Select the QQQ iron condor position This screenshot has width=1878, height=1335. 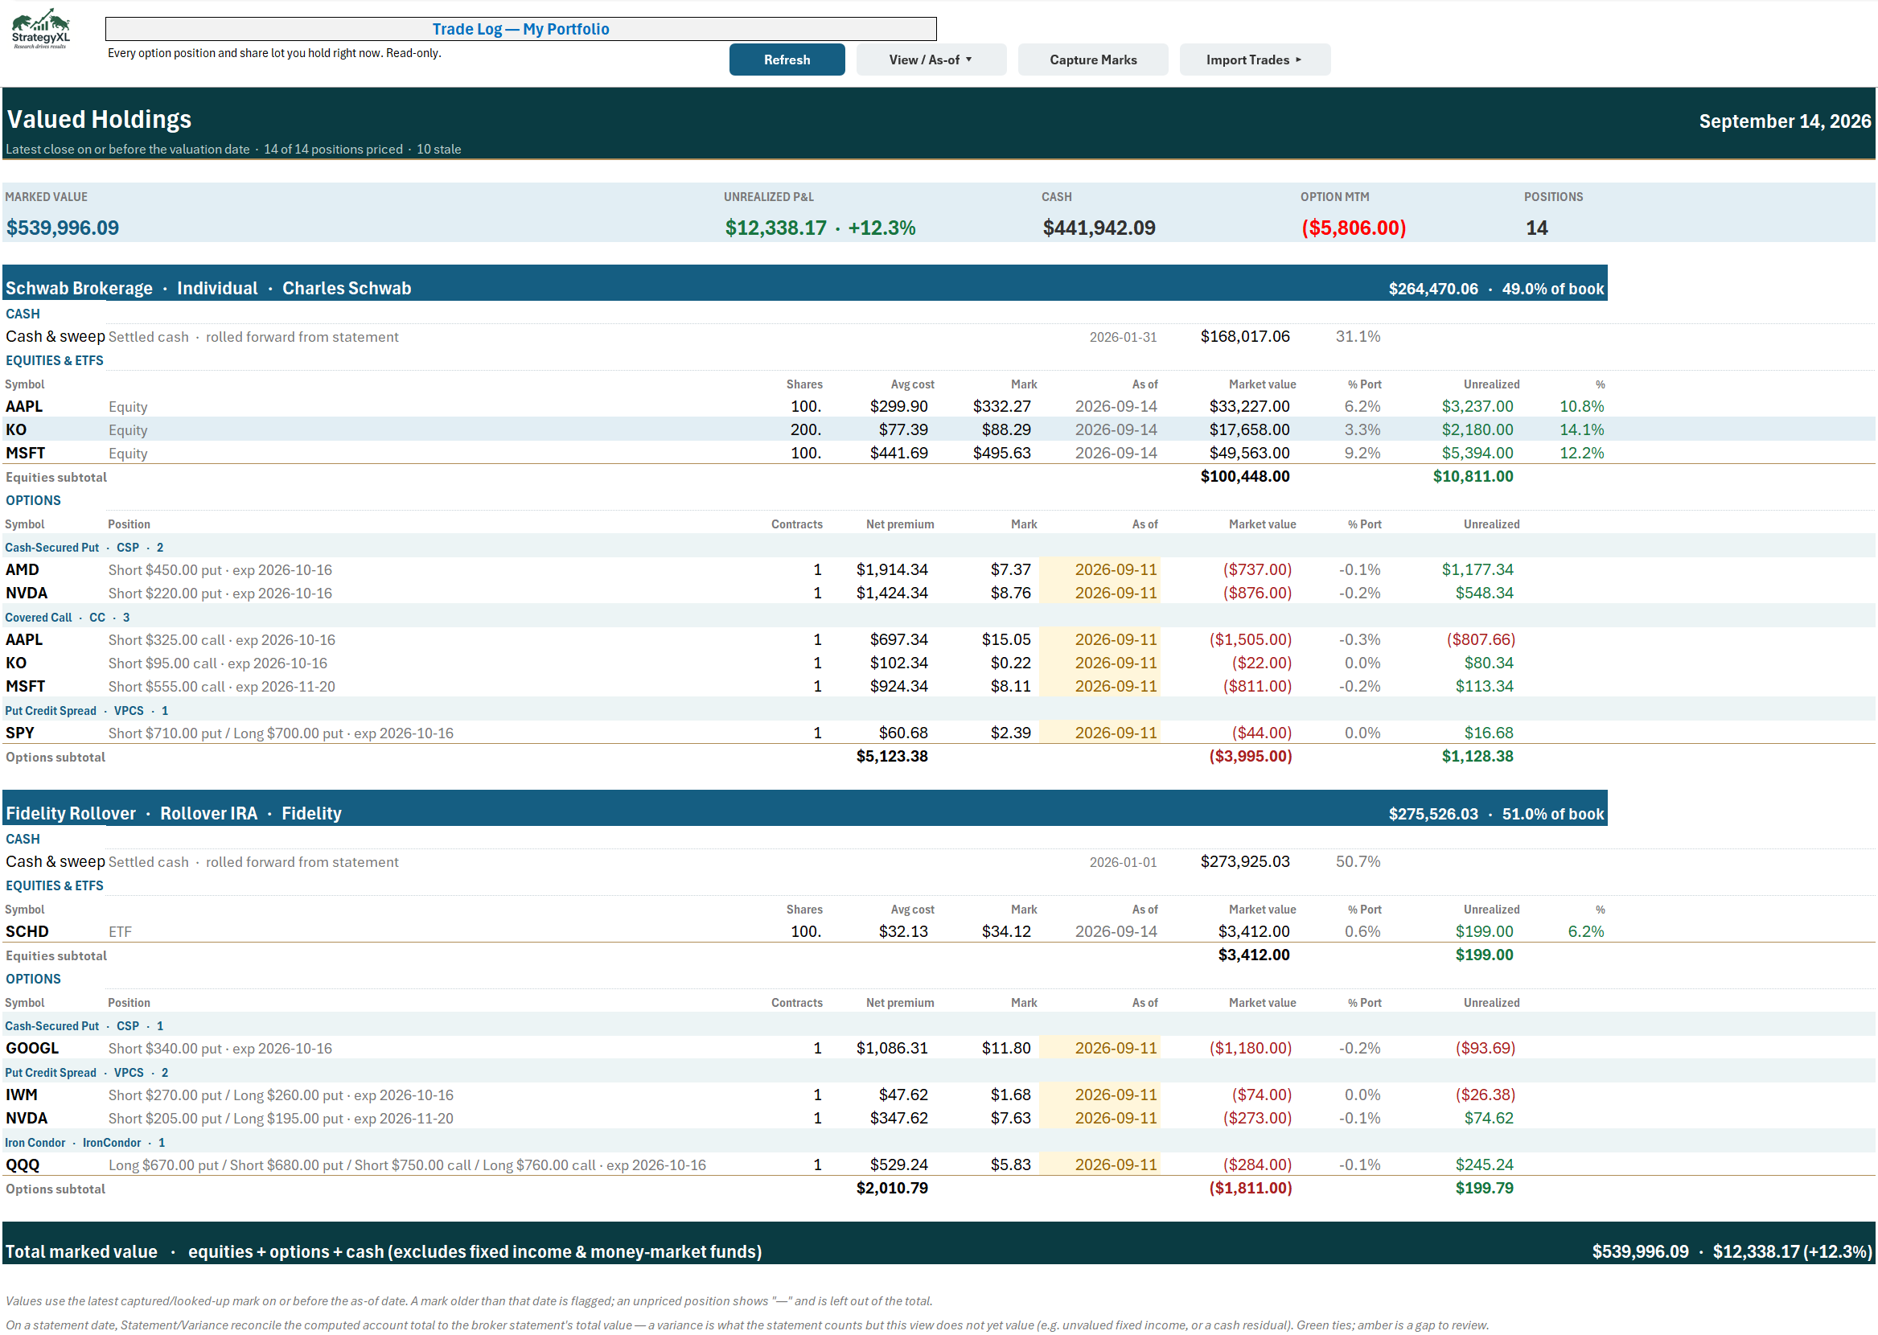pos(407,1165)
